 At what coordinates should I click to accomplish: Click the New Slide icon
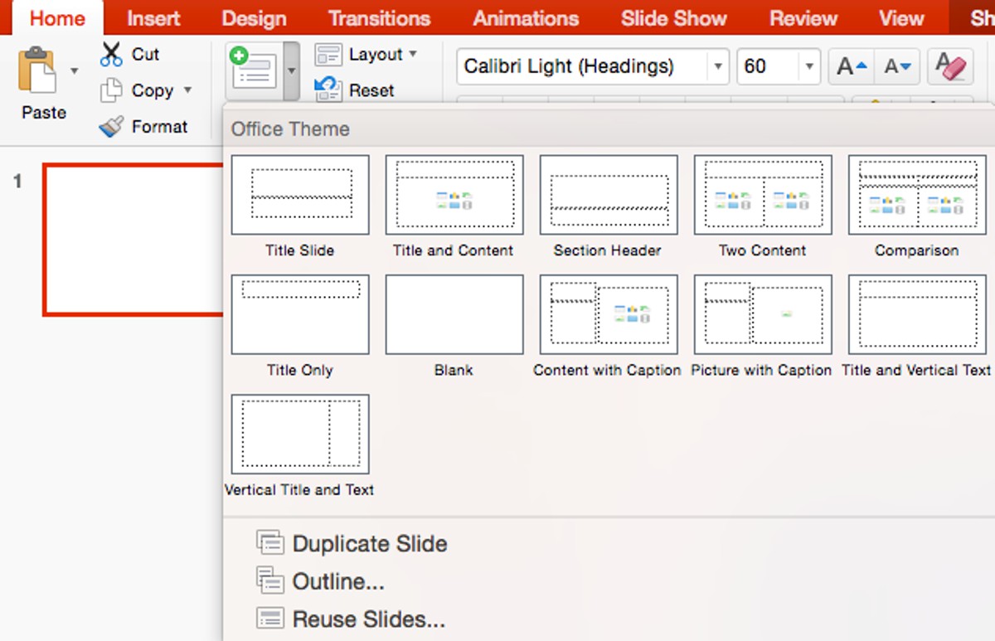coord(254,69)
